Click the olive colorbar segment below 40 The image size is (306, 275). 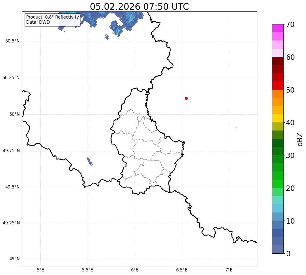(277, 126)
